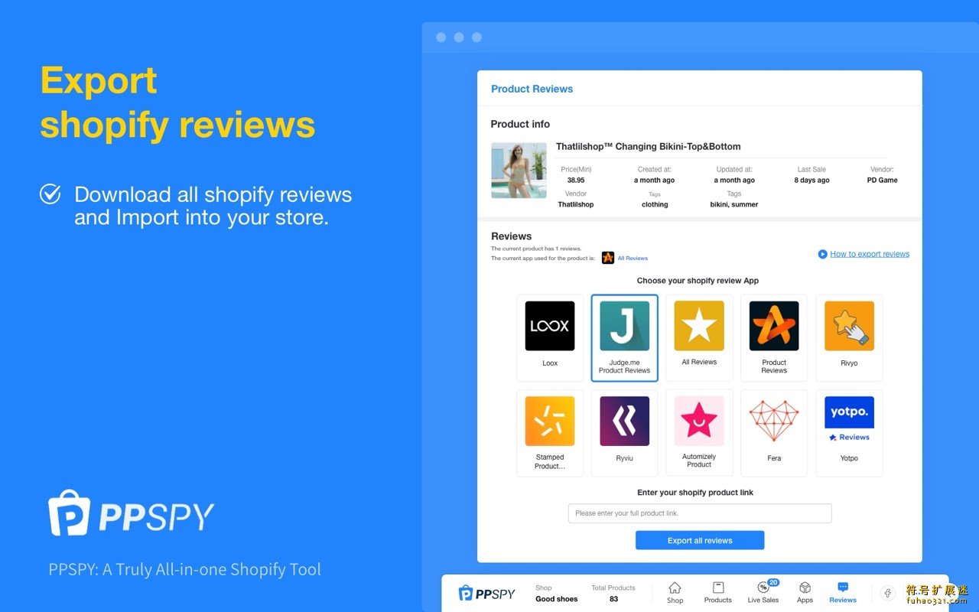
Task: Click the Total Products value 83
Action: pyautogui.click(x=613, y=599)
